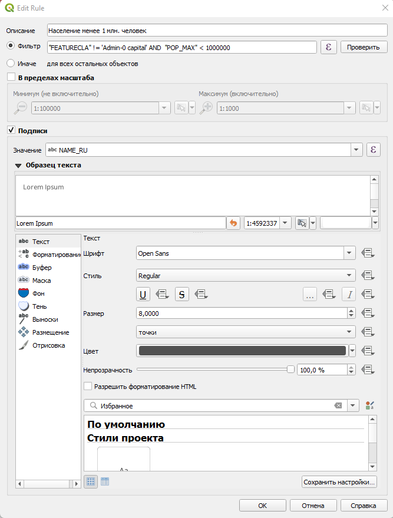
Task: Click the Lorem Ipsum sample input field
Action: [121, 223]
